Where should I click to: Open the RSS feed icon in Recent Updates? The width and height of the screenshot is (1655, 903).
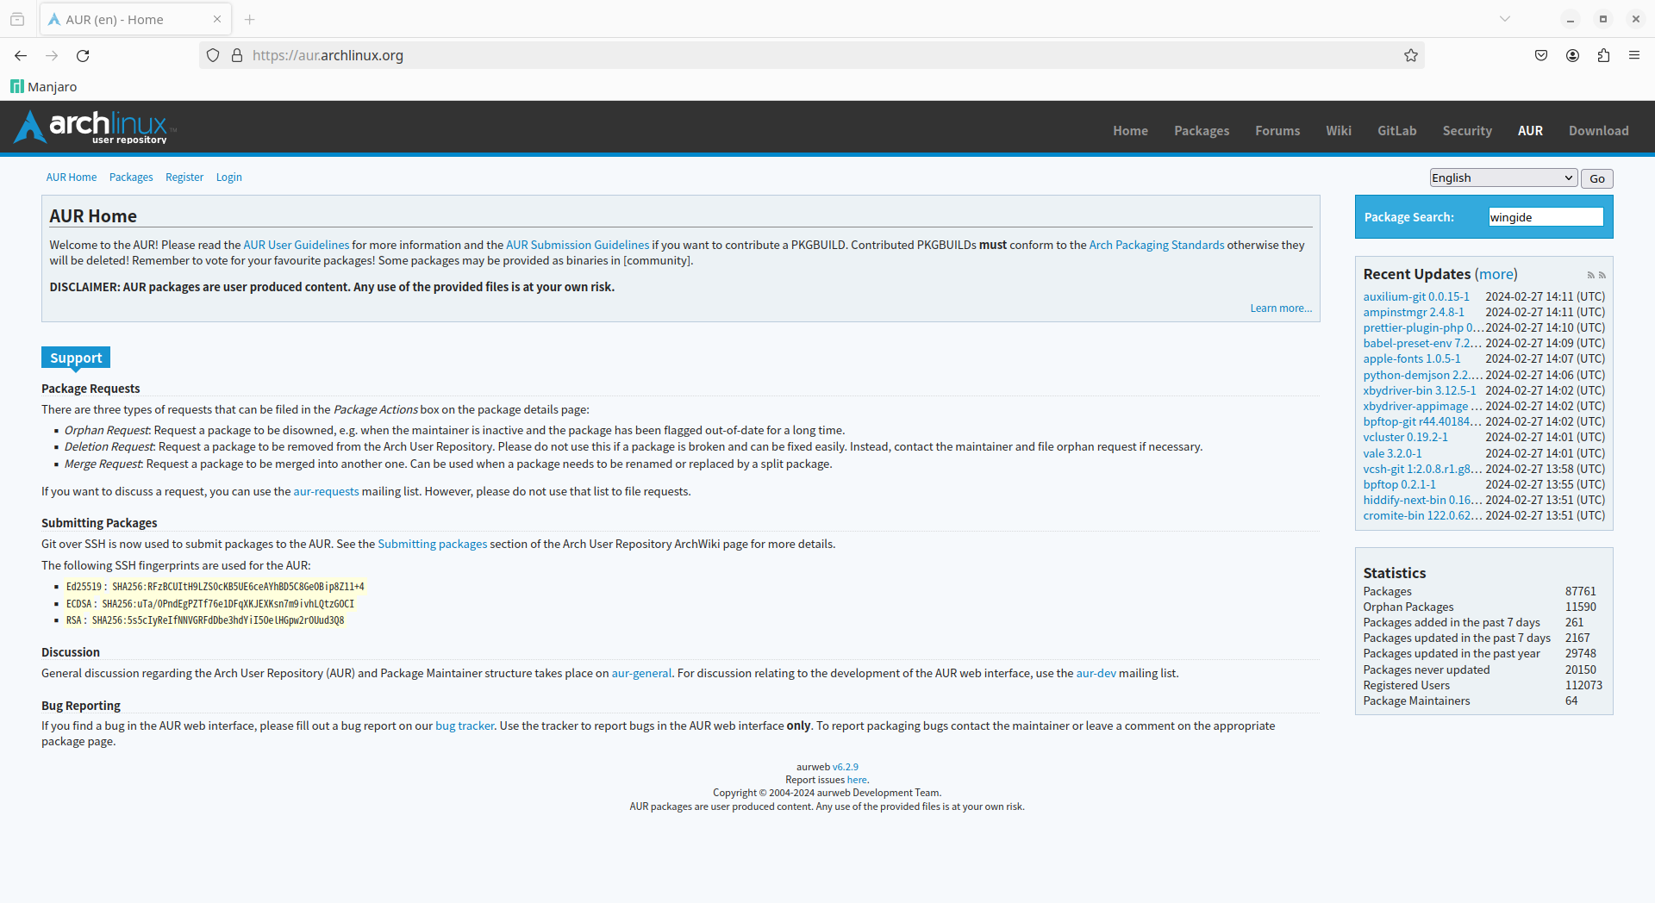[x=1590, y=276]
